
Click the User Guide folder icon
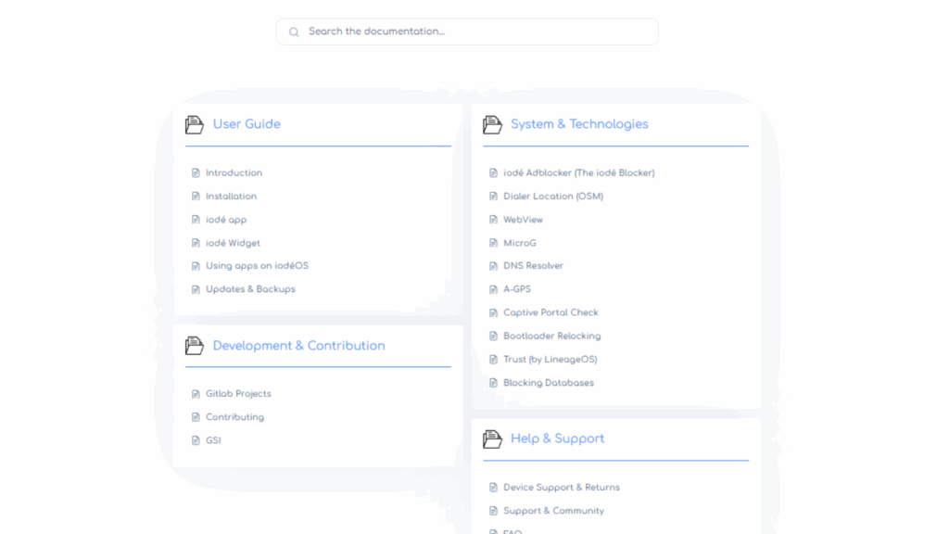[x=195, y=125]
